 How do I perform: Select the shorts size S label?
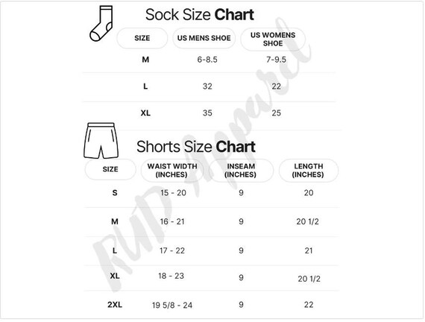[115, 193]
